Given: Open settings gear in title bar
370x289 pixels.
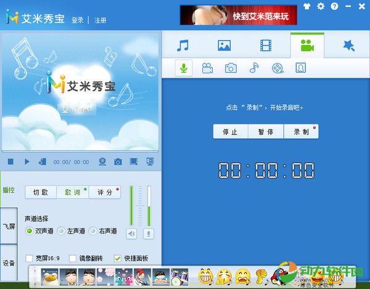Looking at the screenshot, I should [x=321, y=6].
